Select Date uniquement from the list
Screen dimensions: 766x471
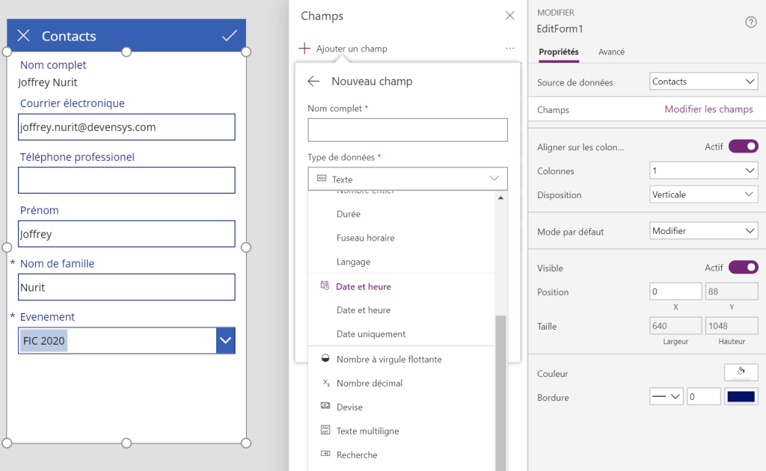(x=371, y=334)
